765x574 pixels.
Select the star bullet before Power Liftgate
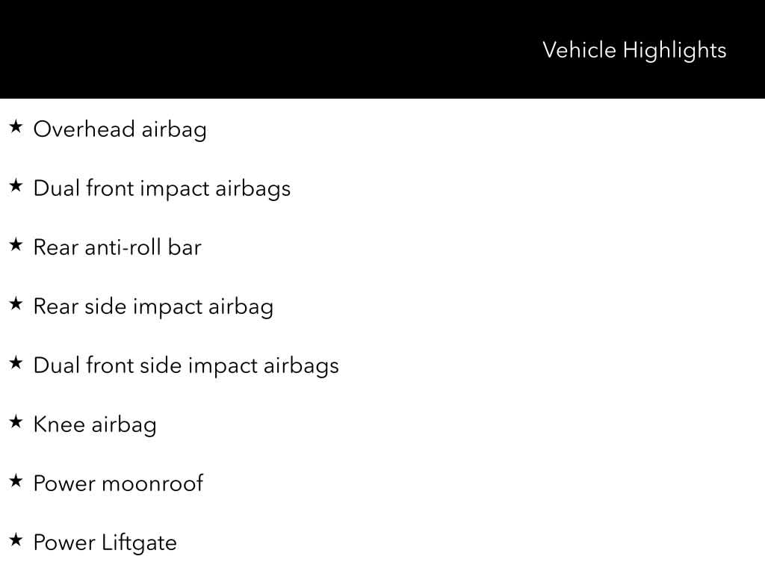point(16,540)
